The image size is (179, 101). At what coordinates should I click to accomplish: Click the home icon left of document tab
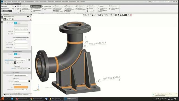click(2, 4)
